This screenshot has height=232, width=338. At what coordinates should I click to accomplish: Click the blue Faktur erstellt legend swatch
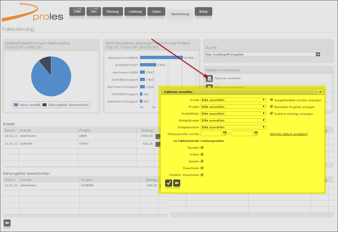(16, 105)
